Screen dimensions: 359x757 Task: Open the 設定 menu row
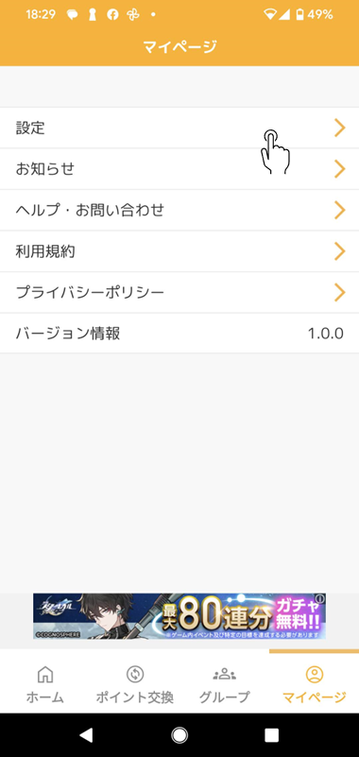tap(179, 128)
